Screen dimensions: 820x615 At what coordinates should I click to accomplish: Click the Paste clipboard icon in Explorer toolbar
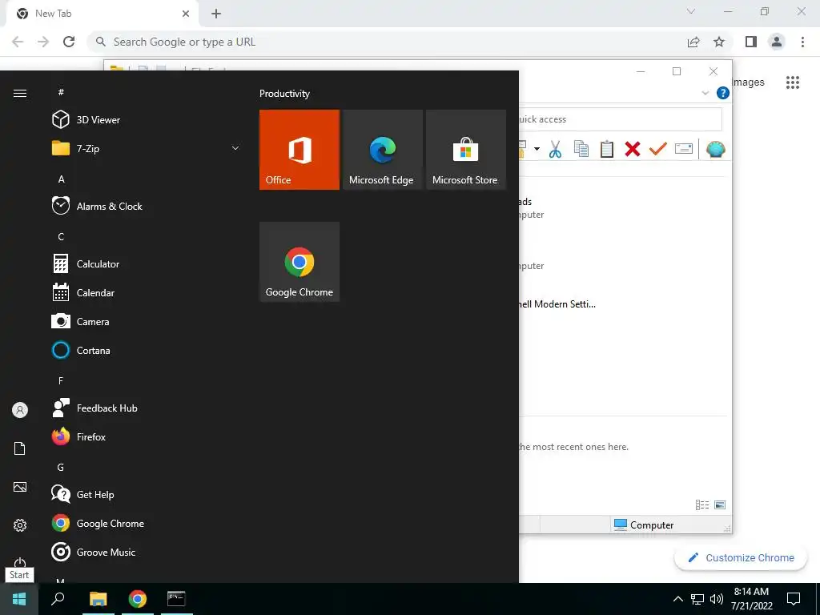point(607,150)
